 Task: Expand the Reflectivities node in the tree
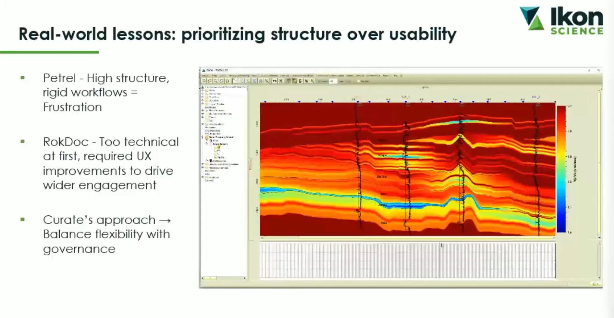click(x=207, y=160)
